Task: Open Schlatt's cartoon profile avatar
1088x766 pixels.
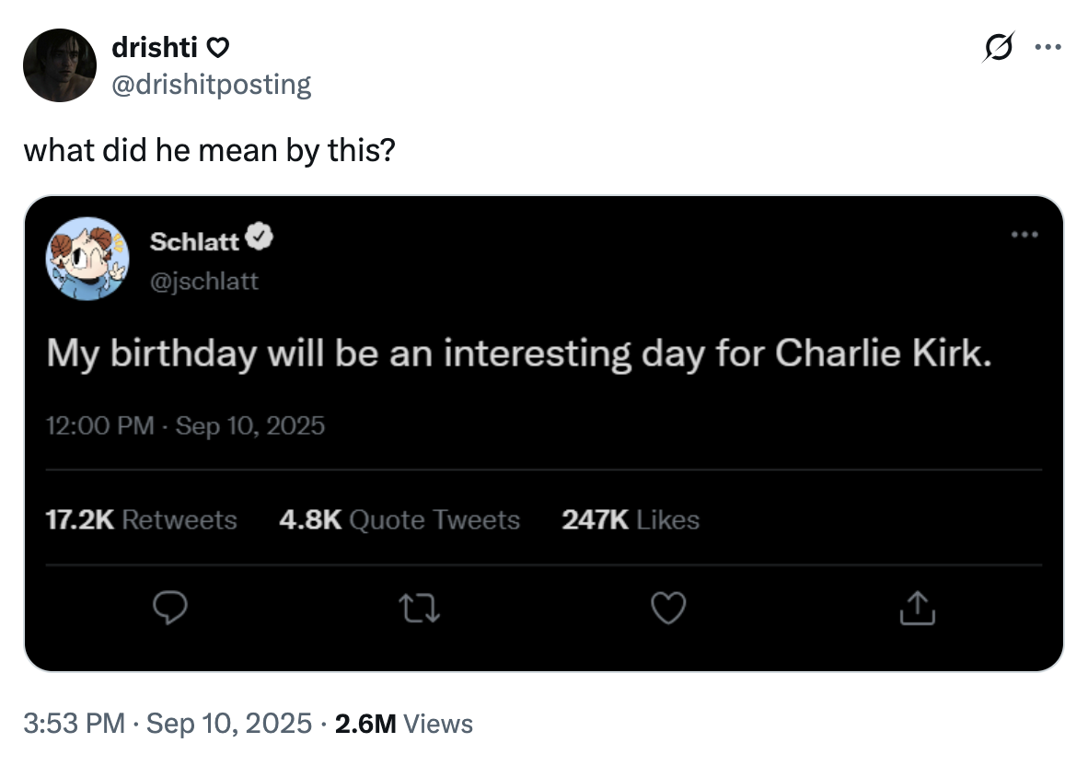Action: click(x=87, y=258)
